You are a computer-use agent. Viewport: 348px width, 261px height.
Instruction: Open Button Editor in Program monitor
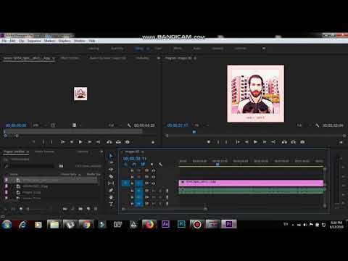pos(341,142)
